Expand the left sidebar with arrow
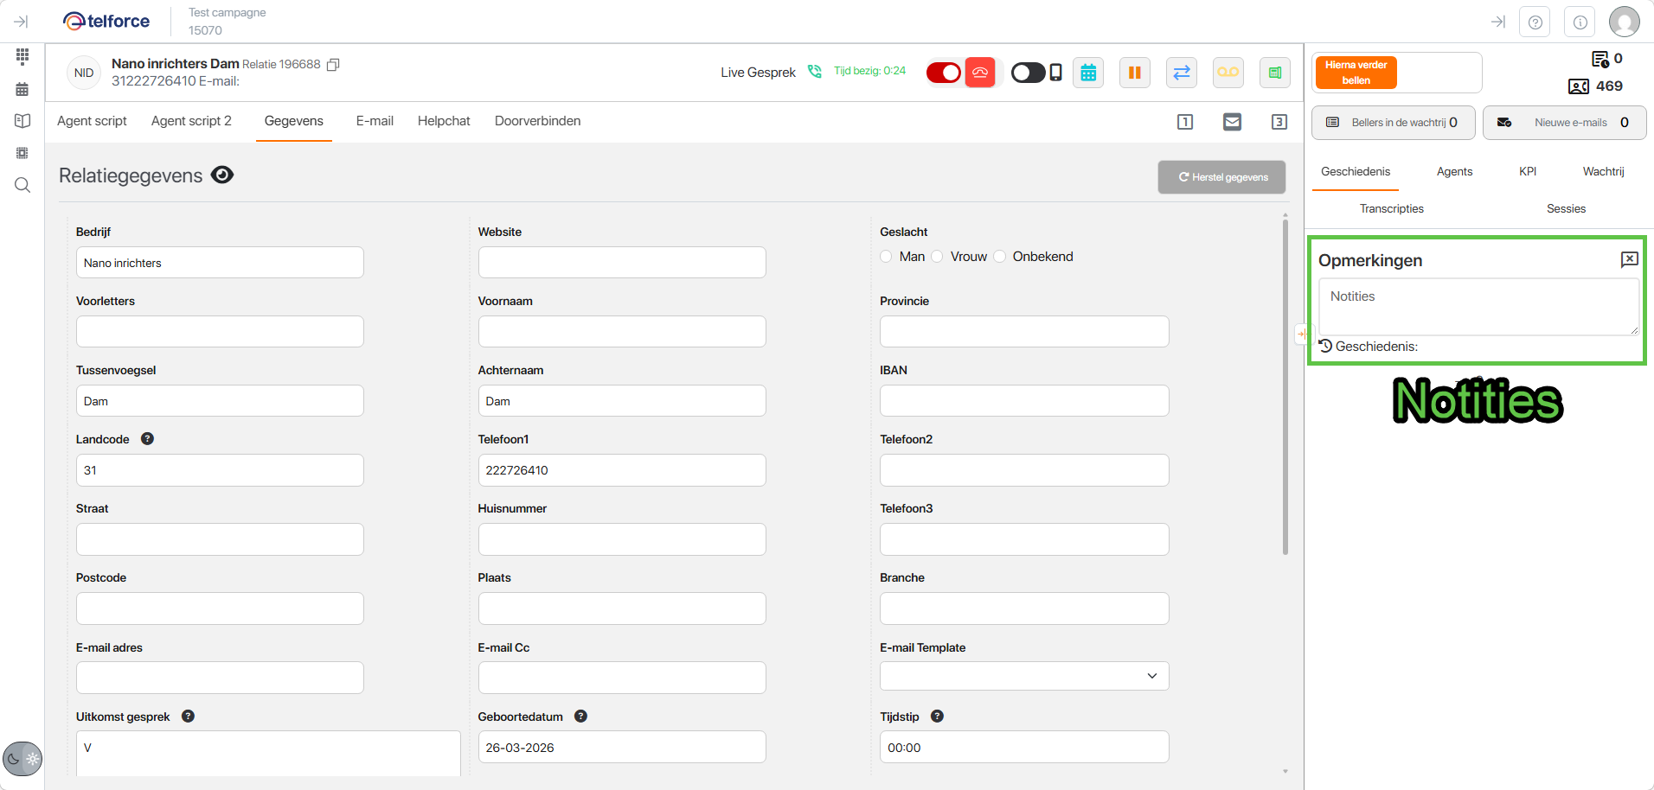The height and width of the screenshot is (790, 1654). click(x=22, y=22)
